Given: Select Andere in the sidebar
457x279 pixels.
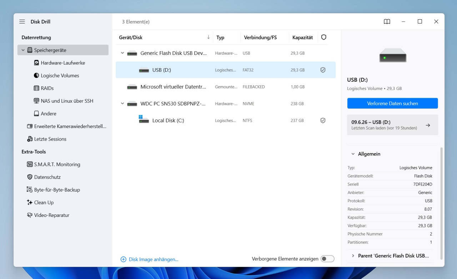Looking at the screenshot, I should pyautogui.click(x=49, y=113).
